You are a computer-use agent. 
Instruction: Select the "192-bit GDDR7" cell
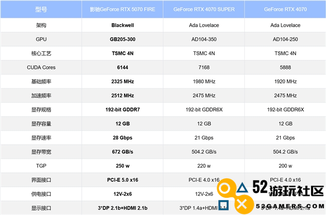click(x=122, y=110)
